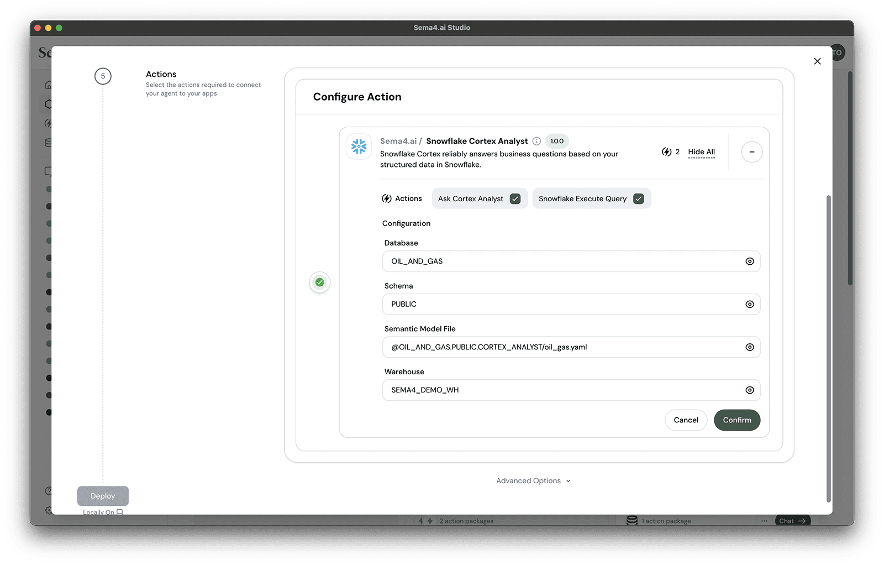
Task: Open the ellipsis overflow menu near Chat
Action: click(764, 520)
